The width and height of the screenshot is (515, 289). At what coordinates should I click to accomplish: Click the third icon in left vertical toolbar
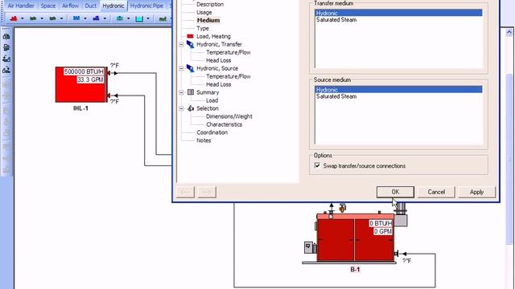coord(6,59)
